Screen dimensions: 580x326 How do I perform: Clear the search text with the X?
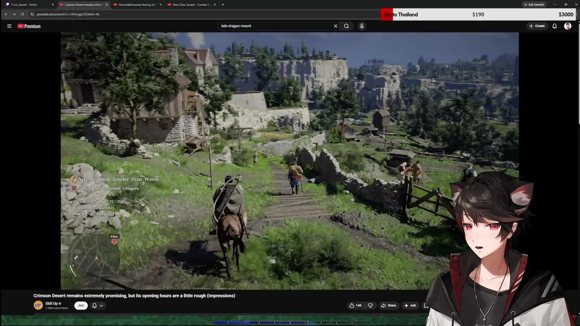coord(335,26)
